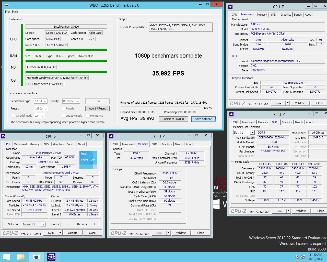
Task: Click green MB info bar under ASRock Z690
Action: click(x=66, y=72)
